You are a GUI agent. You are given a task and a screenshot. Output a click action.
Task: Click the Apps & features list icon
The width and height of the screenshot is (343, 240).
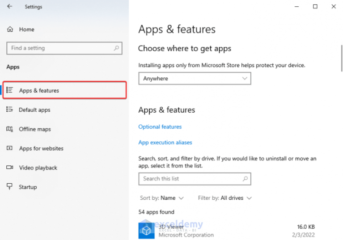[x=10, y=90]
